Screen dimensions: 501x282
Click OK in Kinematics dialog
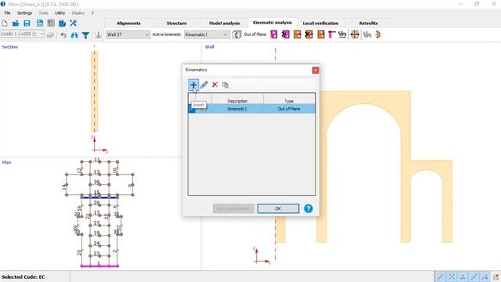click(278, 208)
